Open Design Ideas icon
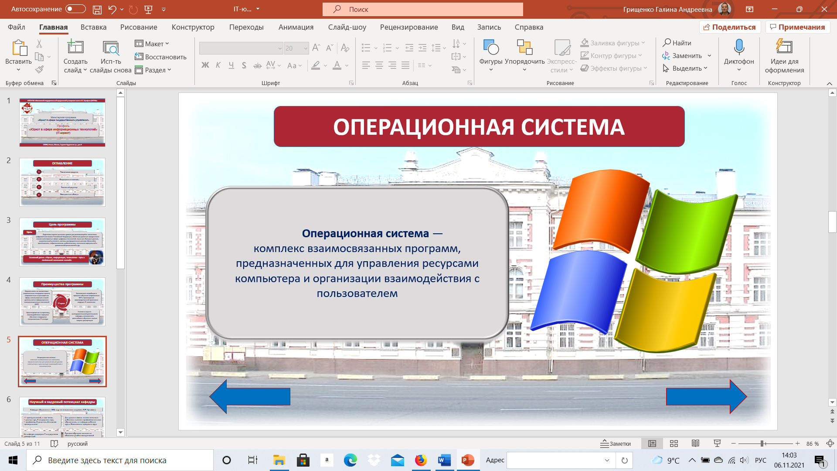Image resolution: width=837 pixels, height=471 pixels. tap(784, 47)
